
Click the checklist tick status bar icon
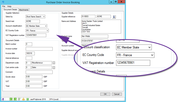19,99
